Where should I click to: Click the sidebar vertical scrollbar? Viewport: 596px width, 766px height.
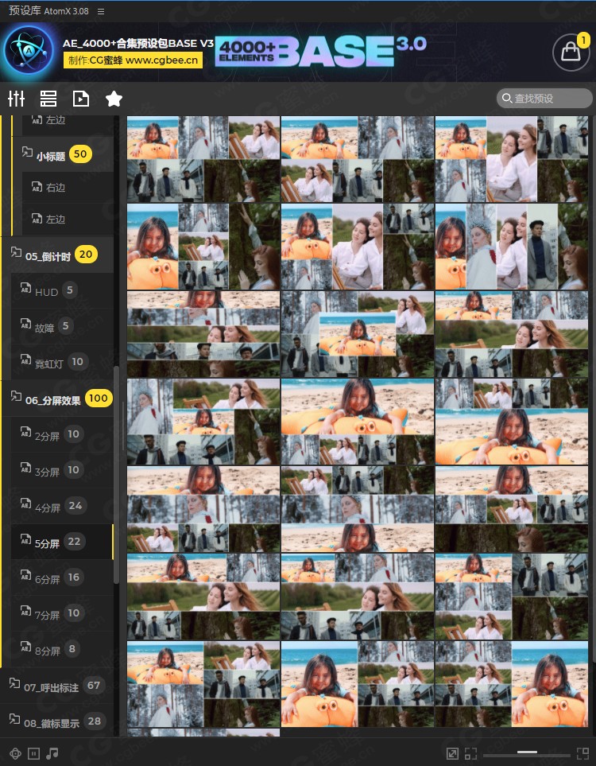click(116, 474)
